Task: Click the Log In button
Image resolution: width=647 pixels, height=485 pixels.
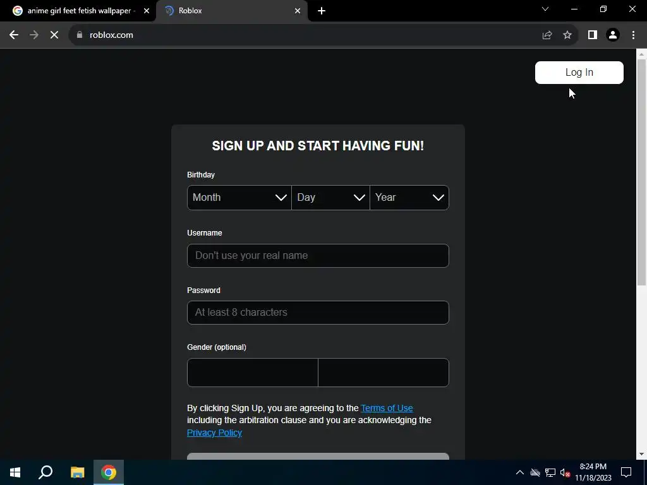Action: [579, 73]
